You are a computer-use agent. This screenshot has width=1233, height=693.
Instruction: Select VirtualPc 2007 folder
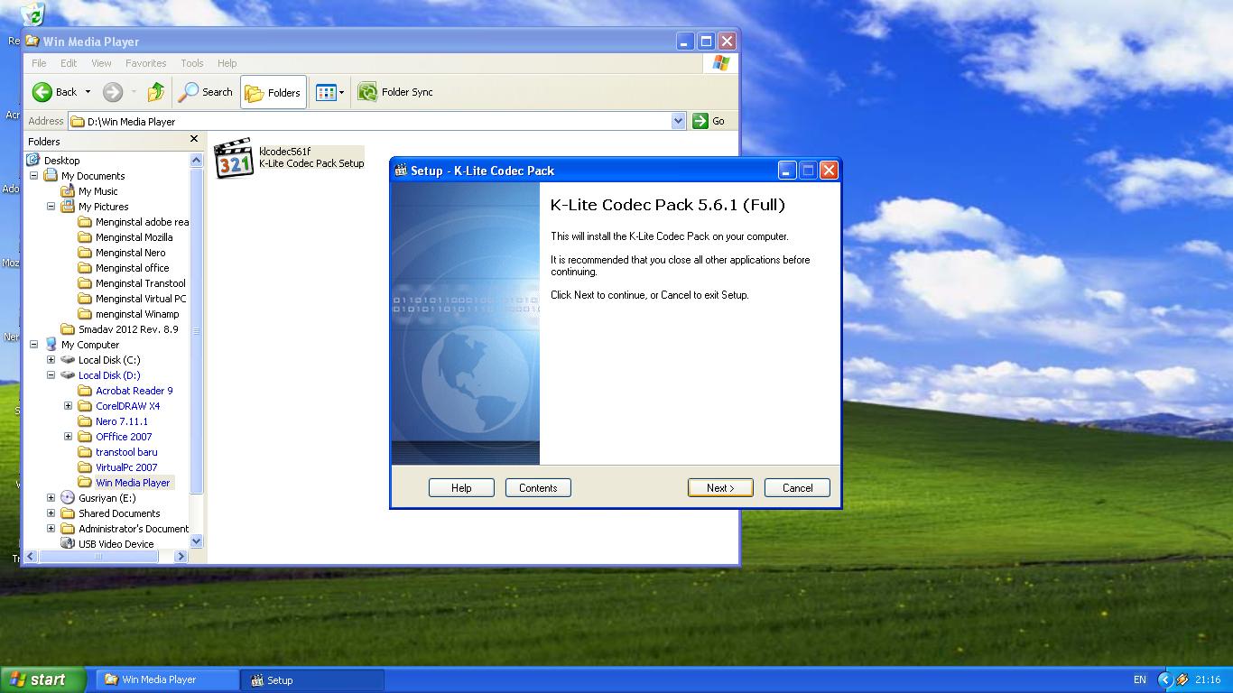click(x=126, y=467)
